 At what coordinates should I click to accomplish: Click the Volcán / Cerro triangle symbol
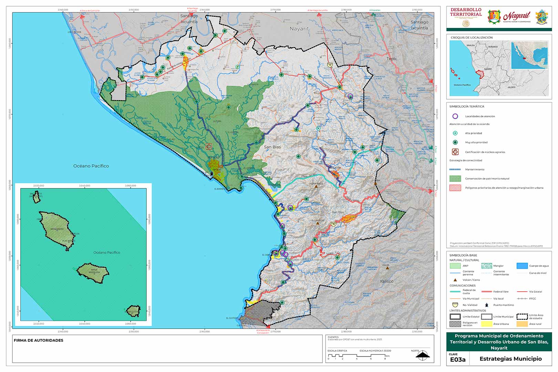455,280
